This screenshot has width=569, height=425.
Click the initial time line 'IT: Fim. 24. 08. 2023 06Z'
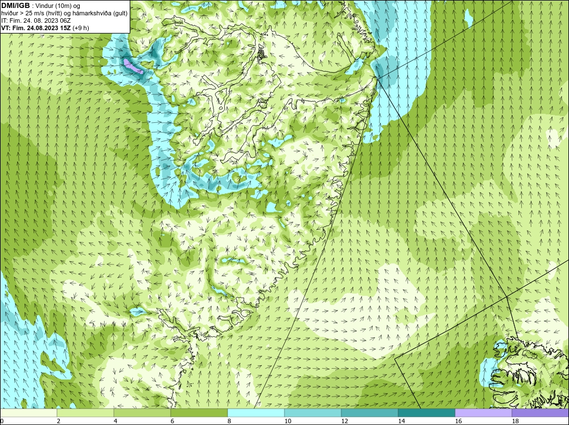point(36,20)
